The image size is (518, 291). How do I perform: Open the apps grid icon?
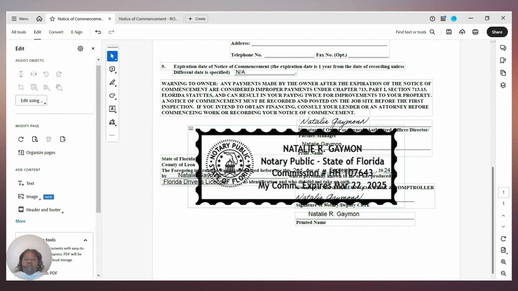pos(443,19)
